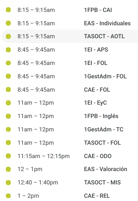Click the 12:40 – 1:40pm time label
This screenshot has height=201, width=138.
(x=38, y=183)
